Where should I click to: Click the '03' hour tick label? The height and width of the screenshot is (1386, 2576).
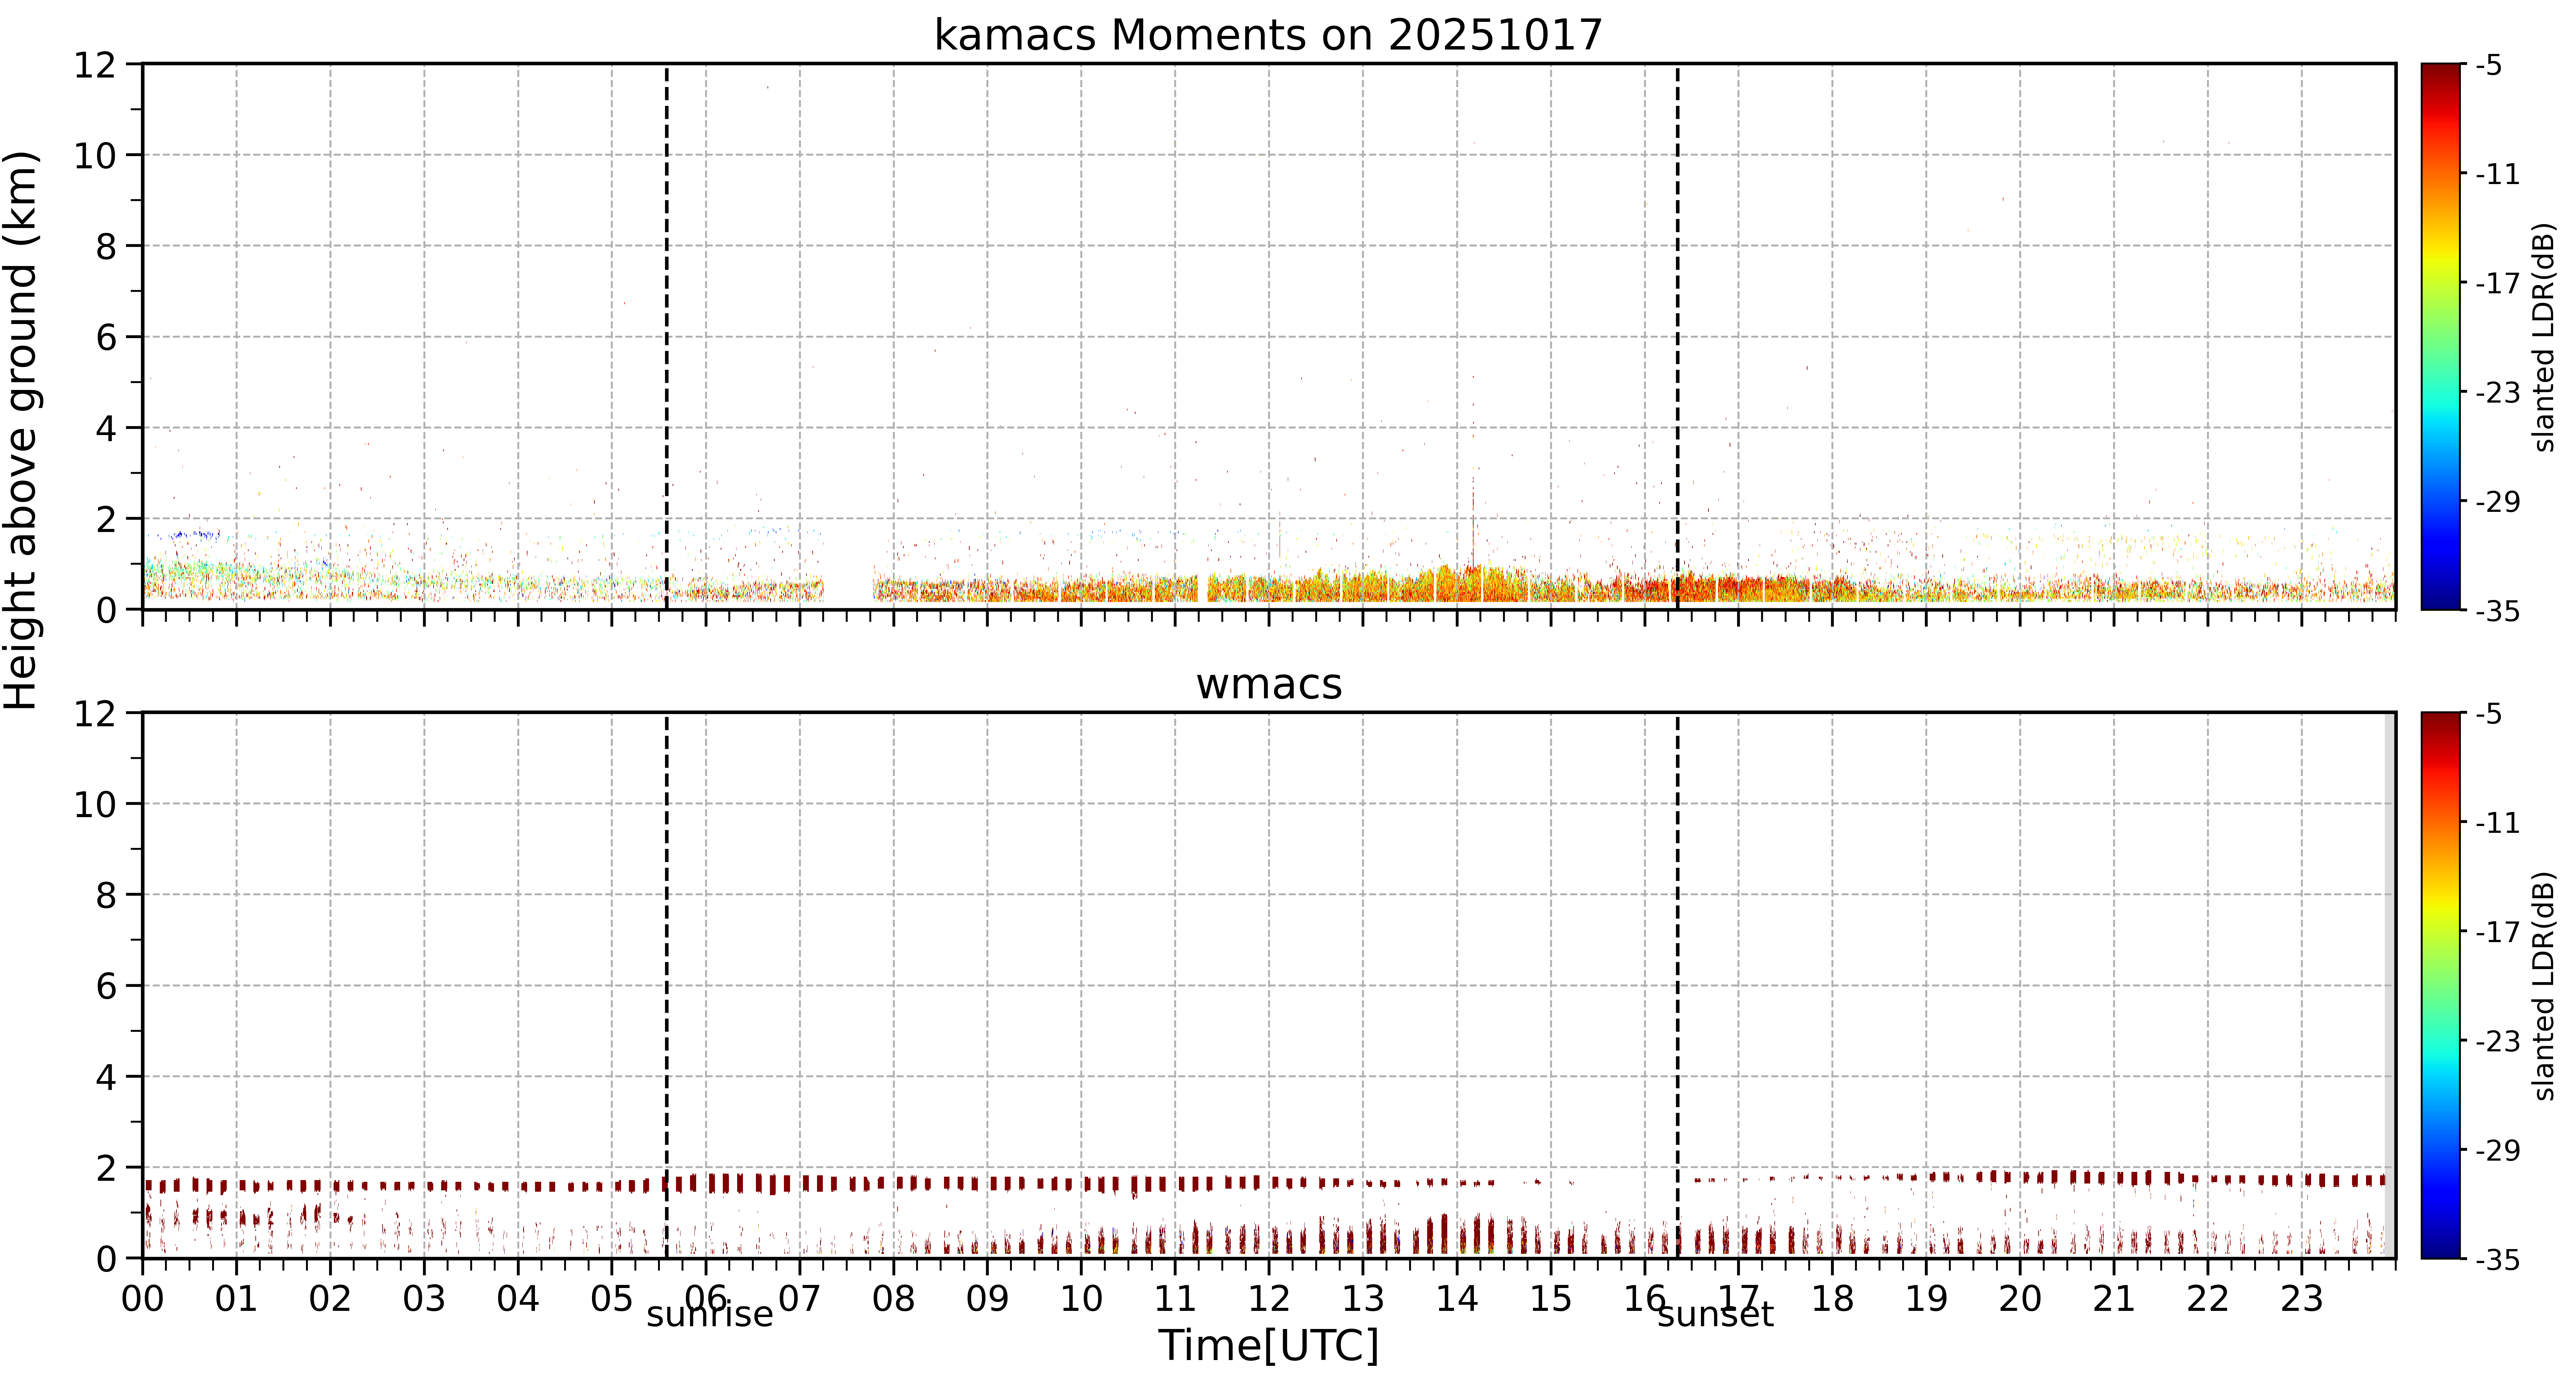pyautogui.click(x=424, y=1299)
